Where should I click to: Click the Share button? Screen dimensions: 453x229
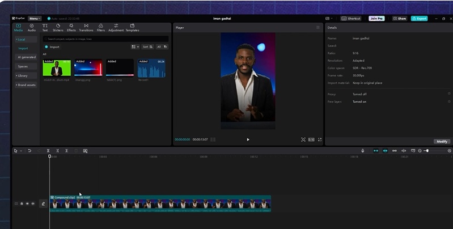400,19
